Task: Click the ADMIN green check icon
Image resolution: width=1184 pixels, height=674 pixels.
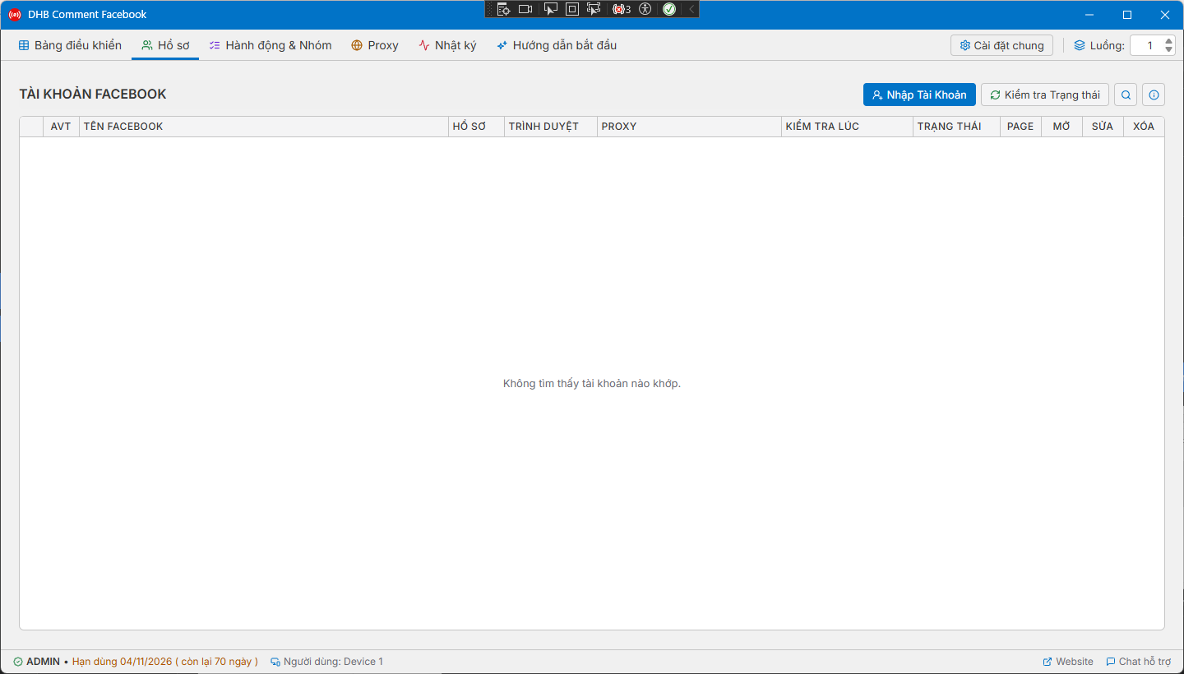Action: [18, 662]
